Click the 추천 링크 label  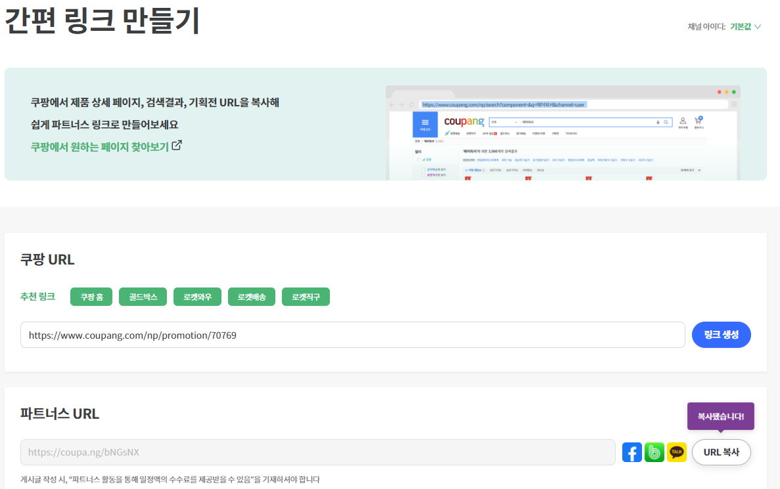38,297
